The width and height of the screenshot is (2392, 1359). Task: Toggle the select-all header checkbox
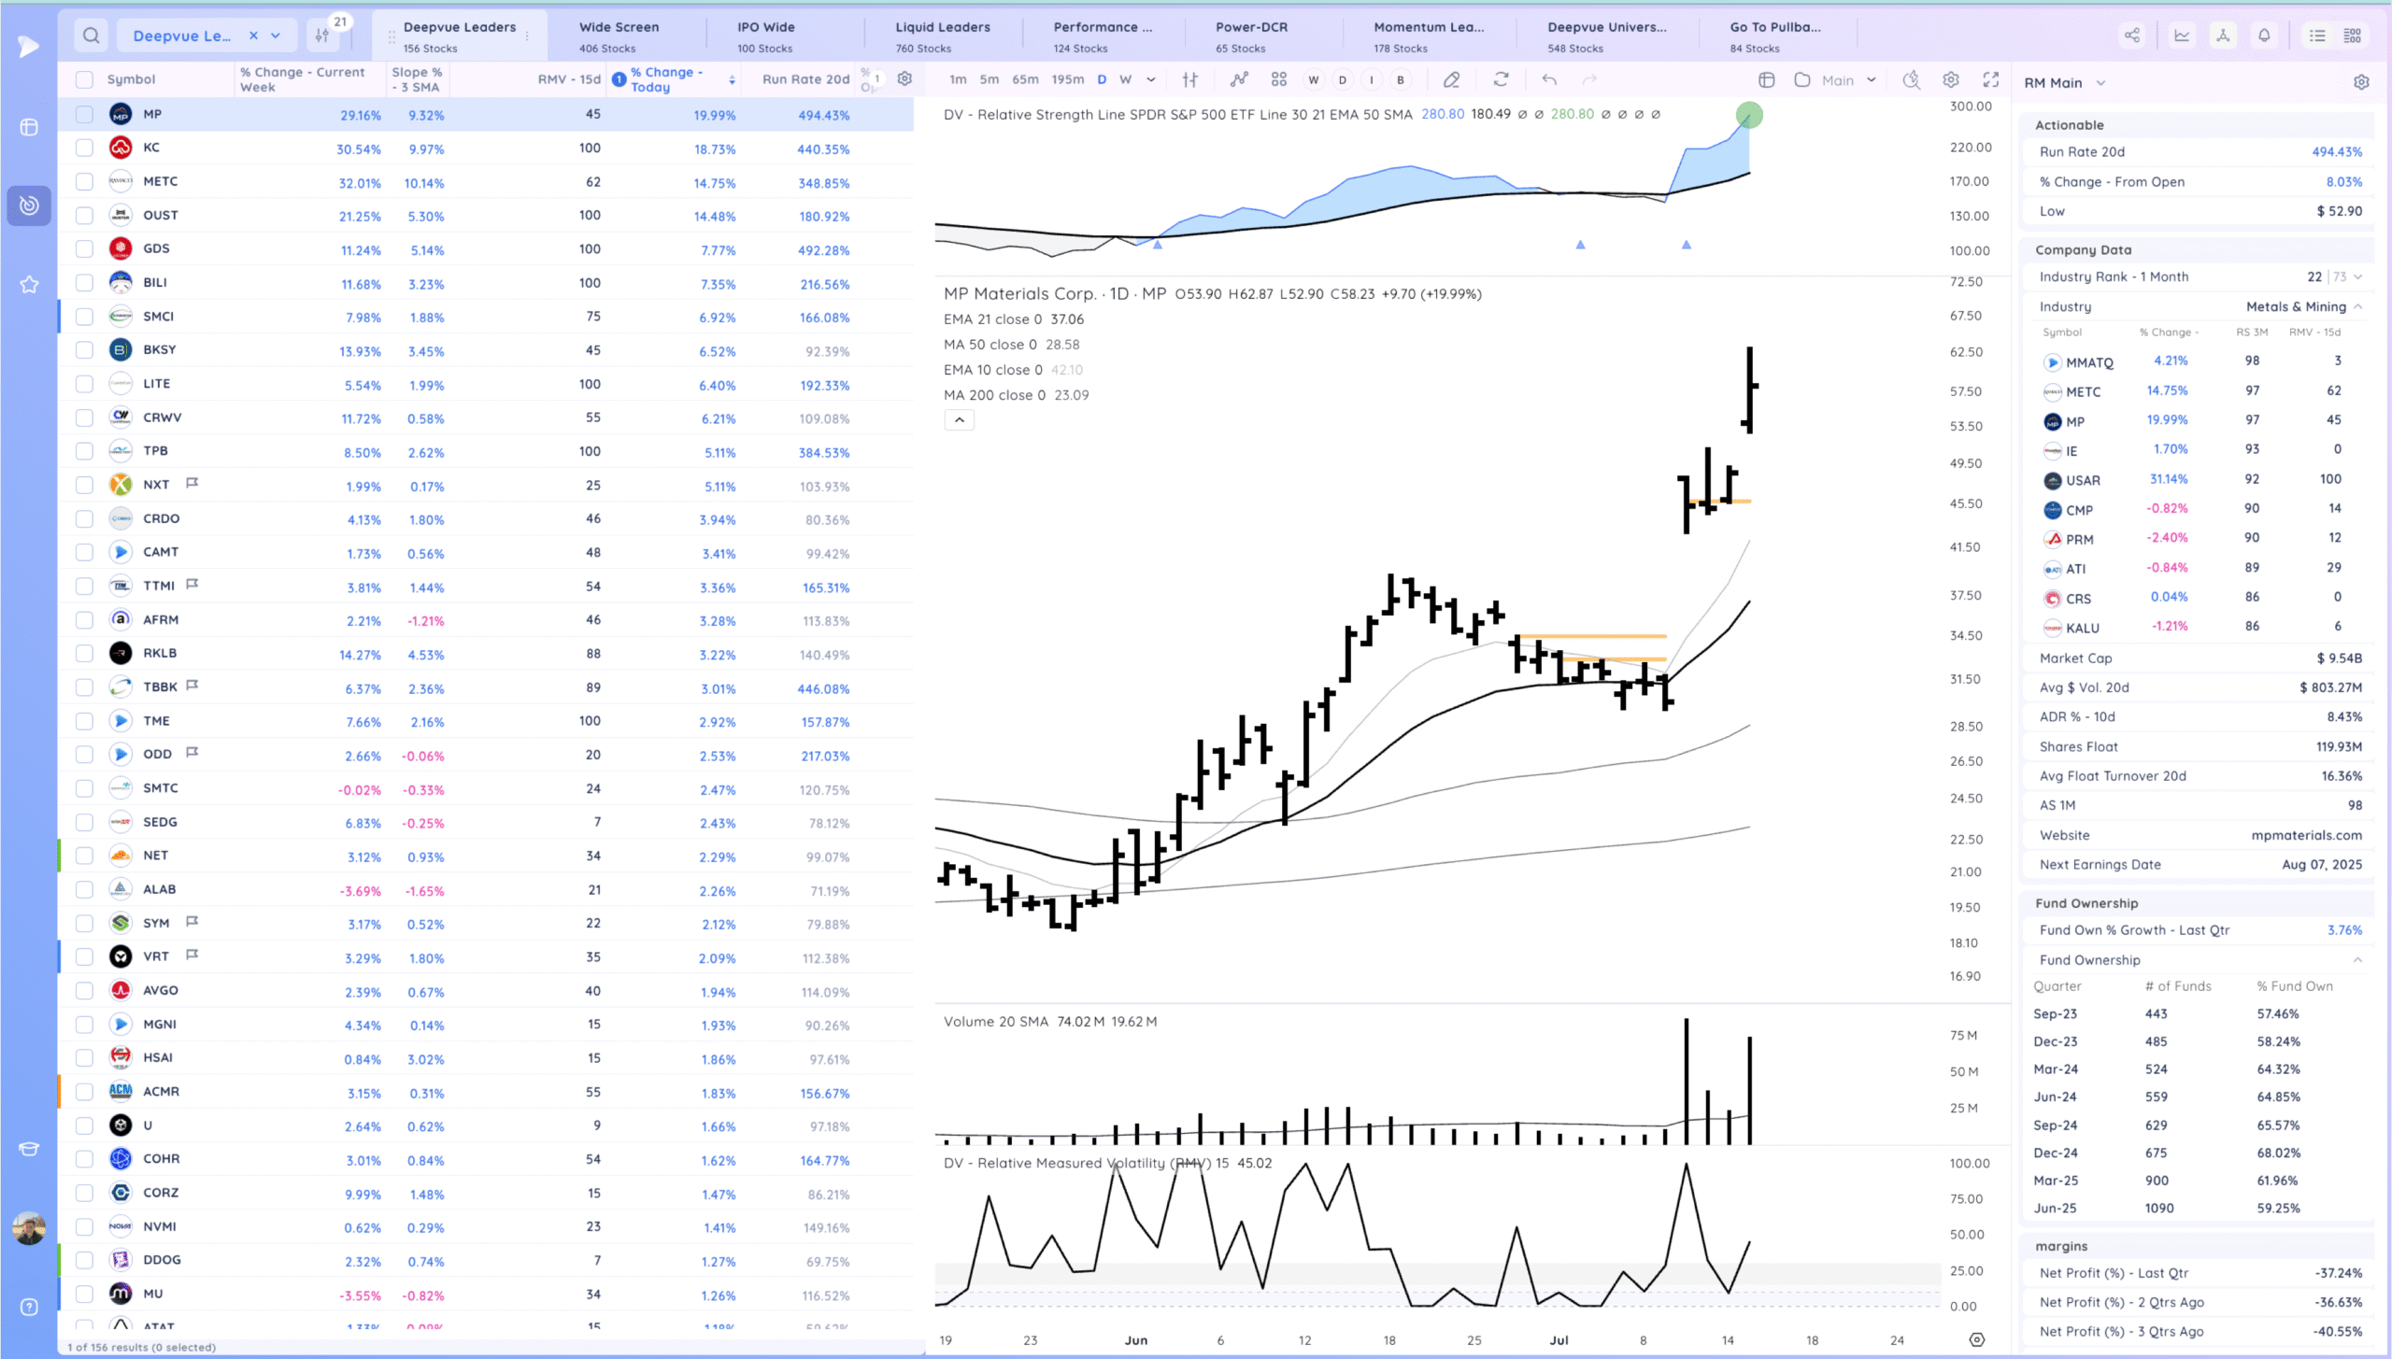point(84,79)
